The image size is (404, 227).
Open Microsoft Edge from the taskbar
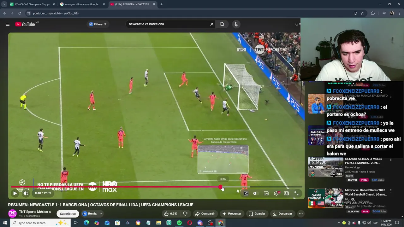pyautogui.click(x=86, y=223)
